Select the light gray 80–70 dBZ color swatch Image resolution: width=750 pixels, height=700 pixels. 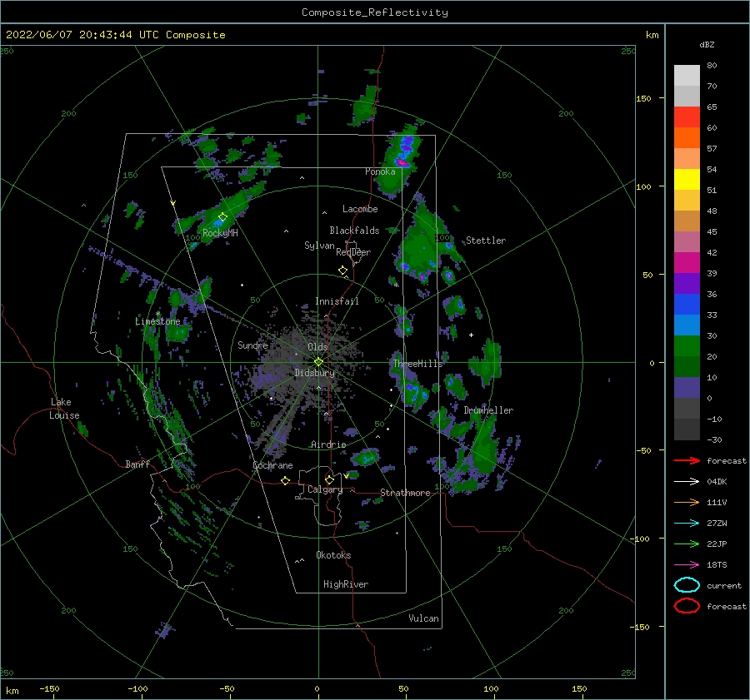[x=687, y=76]
